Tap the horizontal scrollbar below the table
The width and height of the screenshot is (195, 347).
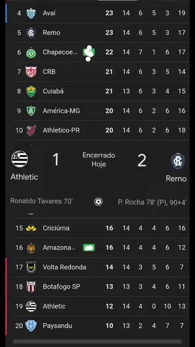(x=97, y=341)
